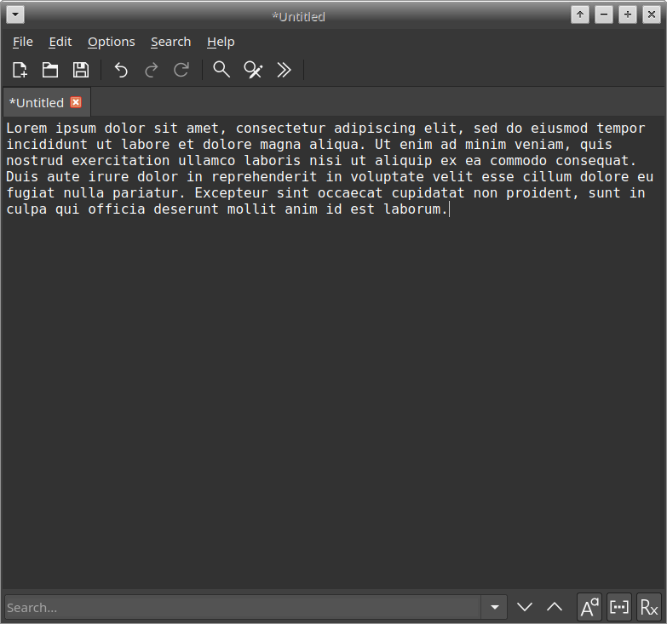Viewport: 667px width, 624px height.
Task: Click the reload document icon
Action: [181, 70]
